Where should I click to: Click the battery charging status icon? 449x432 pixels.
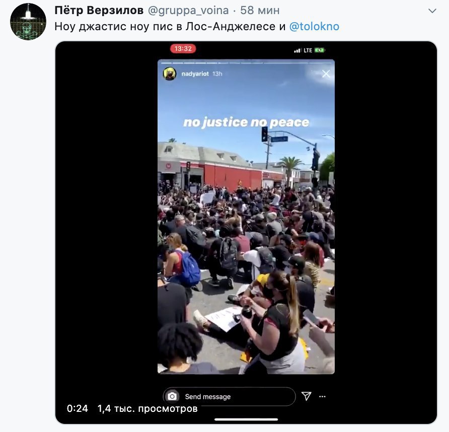[x=320, y=50]
